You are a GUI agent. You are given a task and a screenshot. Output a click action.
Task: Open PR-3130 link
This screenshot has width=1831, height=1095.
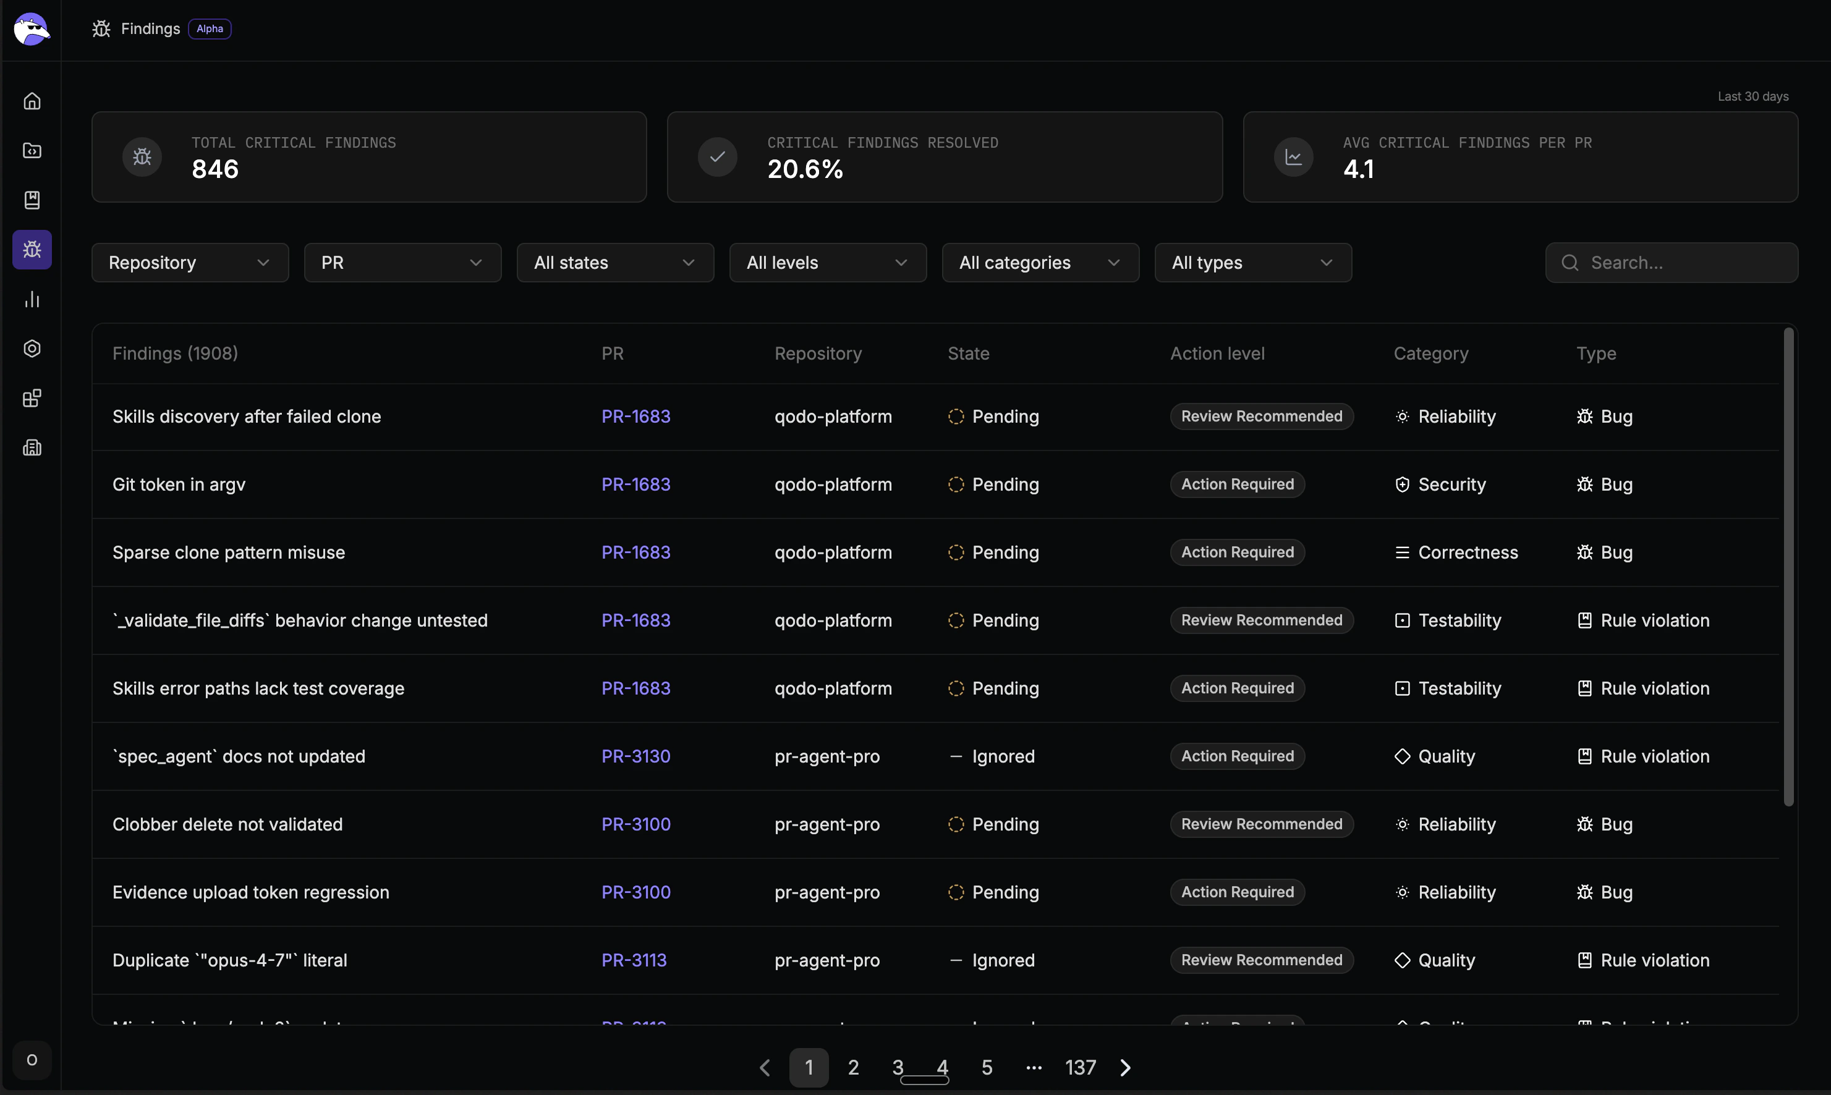click(635, 756)
